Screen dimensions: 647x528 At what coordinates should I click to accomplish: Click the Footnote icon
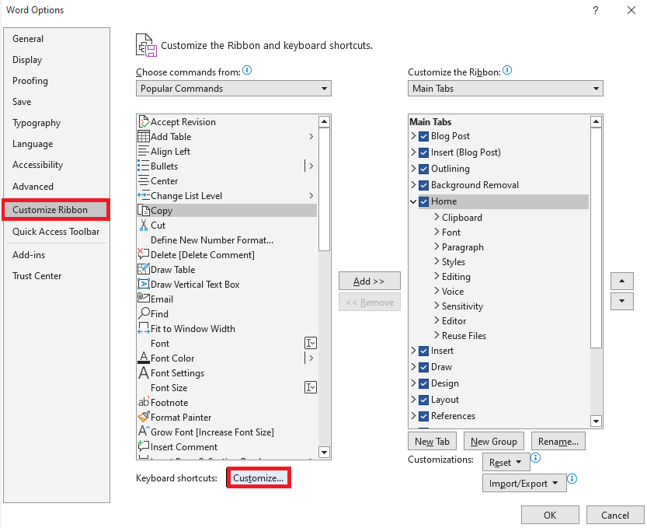coord(144,402)
